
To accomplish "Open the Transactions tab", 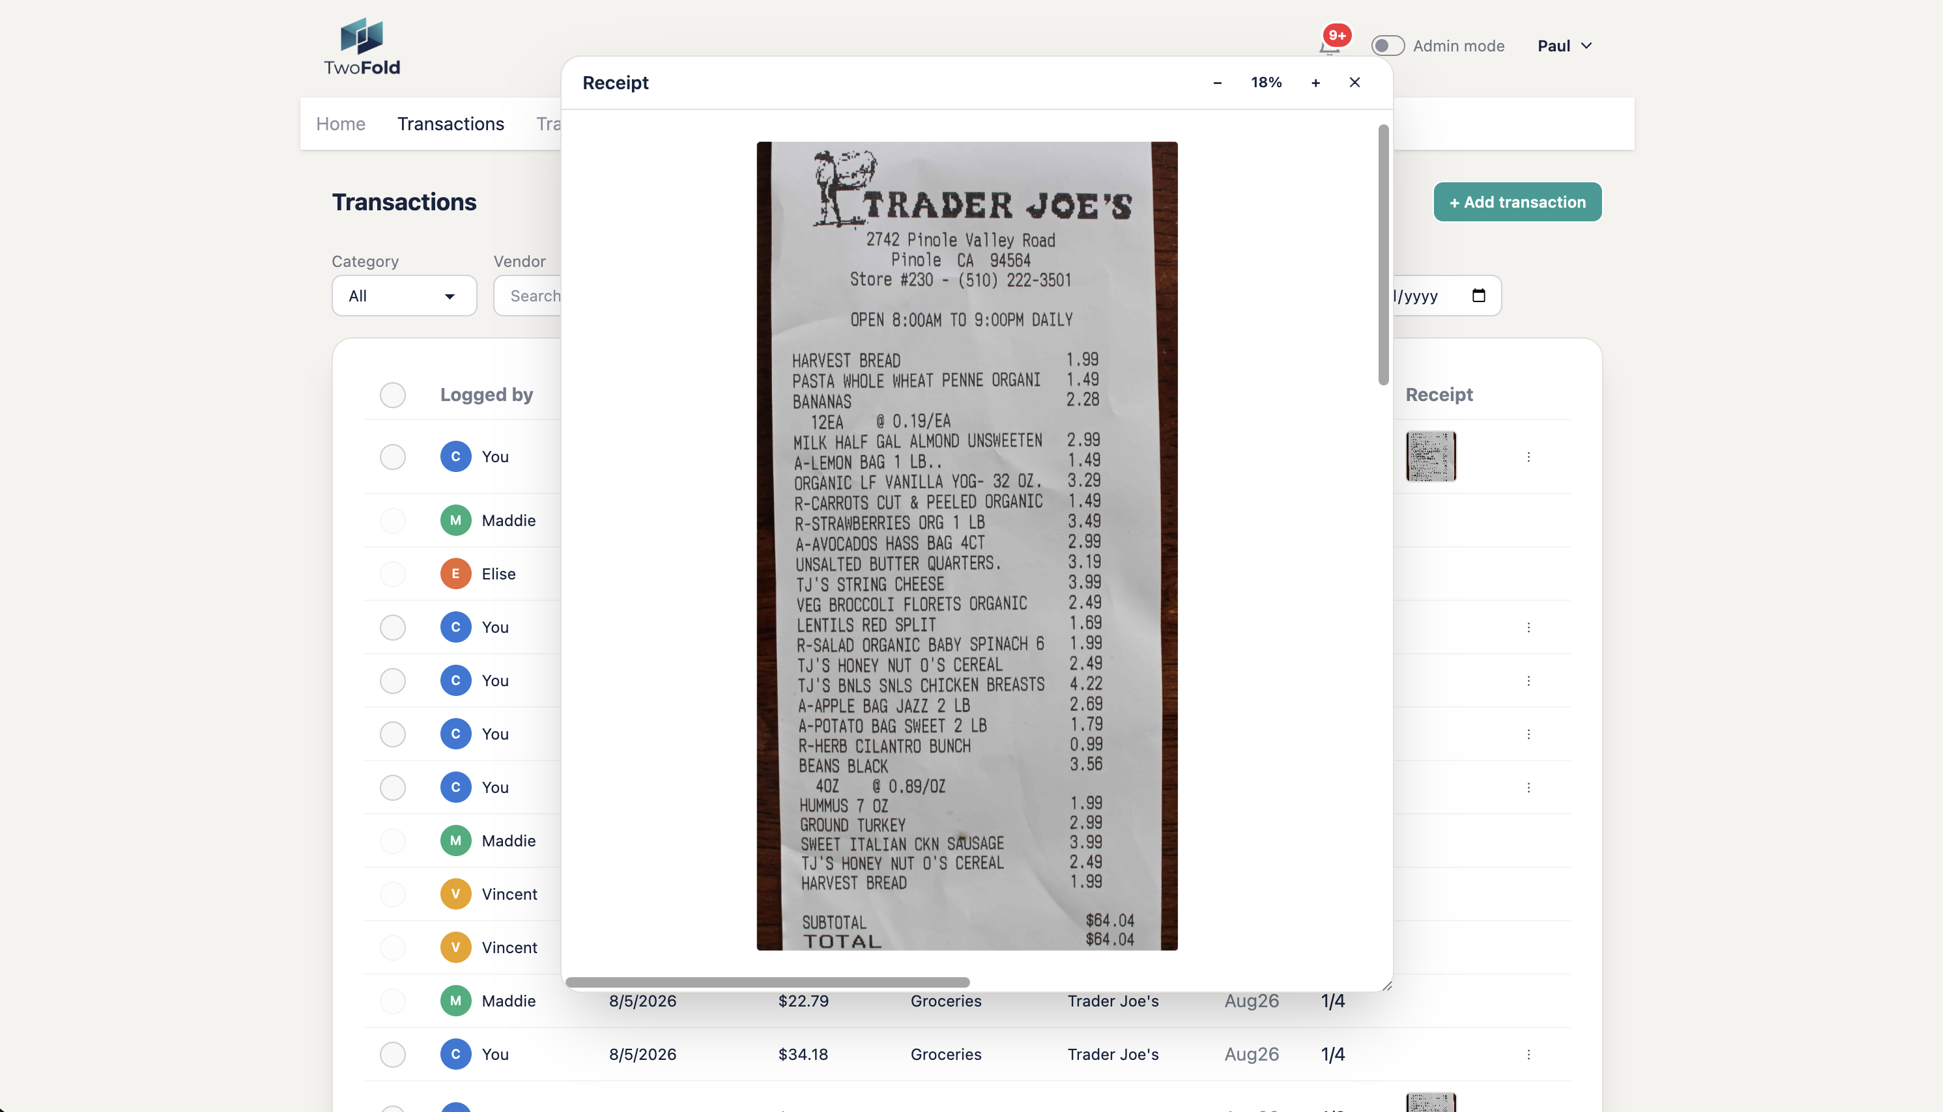I will (451, 124).
